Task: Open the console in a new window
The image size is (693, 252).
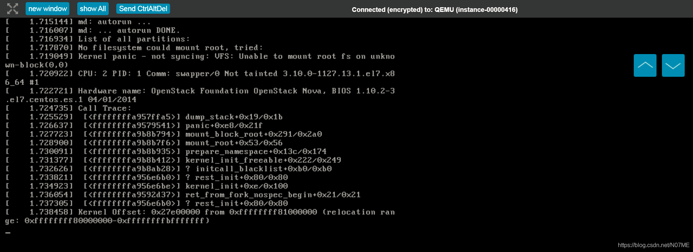Action: click(x=47, y=8)
